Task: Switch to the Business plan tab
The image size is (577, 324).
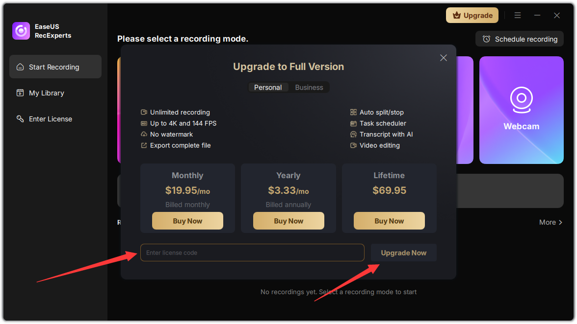Action: 309,87
